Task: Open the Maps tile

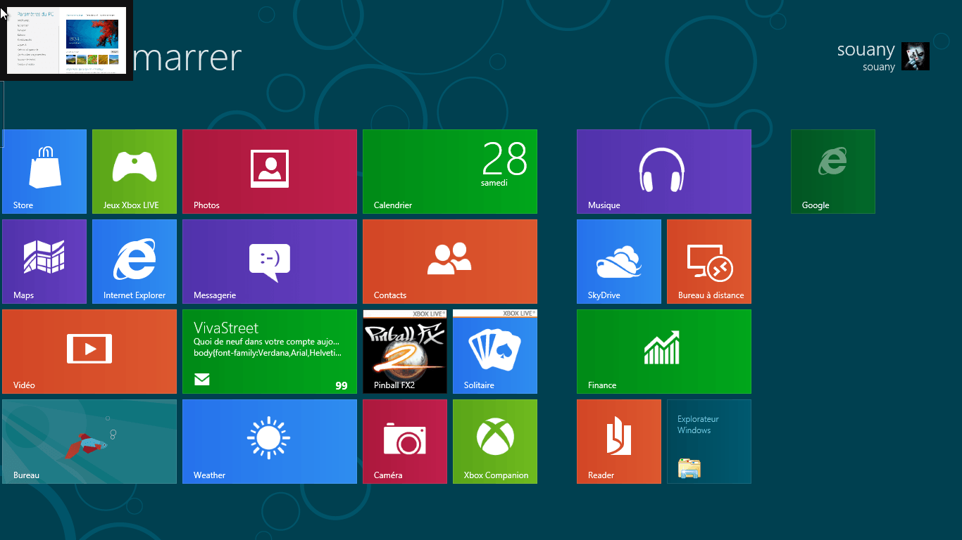Action: tap(44, 262)
